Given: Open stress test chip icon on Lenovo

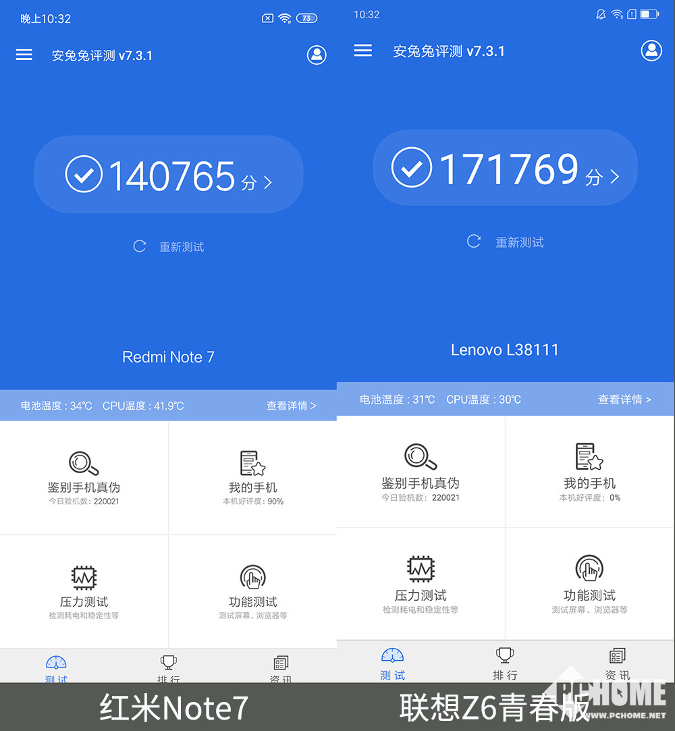Looking at the screenshot, I should pos(421,569).
